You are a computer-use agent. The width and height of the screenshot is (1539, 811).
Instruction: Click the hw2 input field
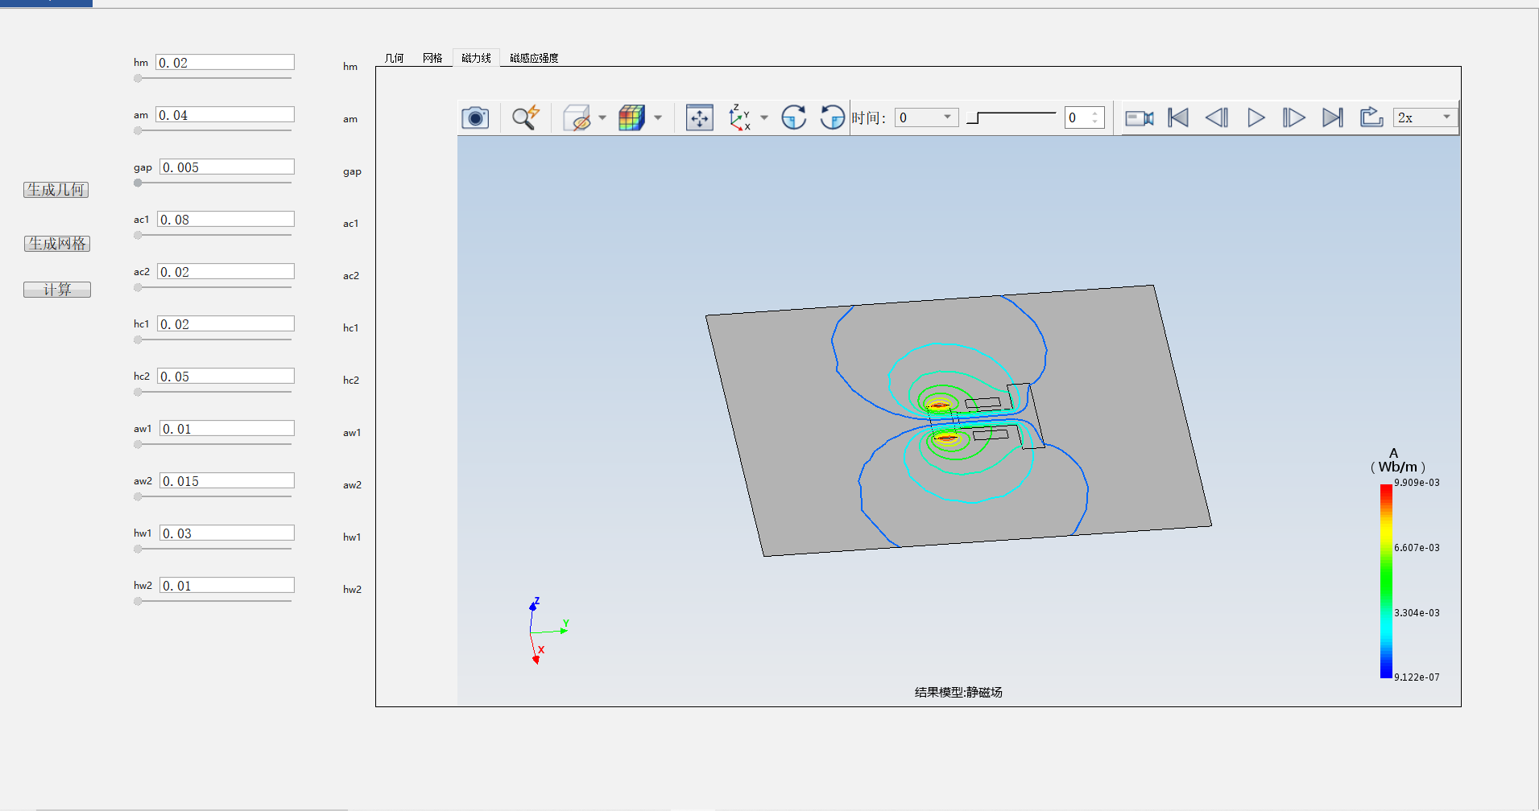pos(227,585)
